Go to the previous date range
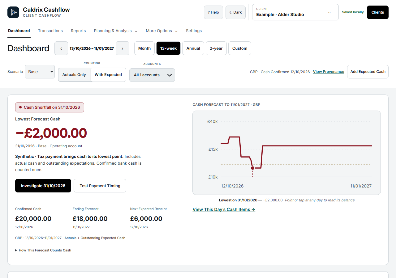 pos(61,48)
